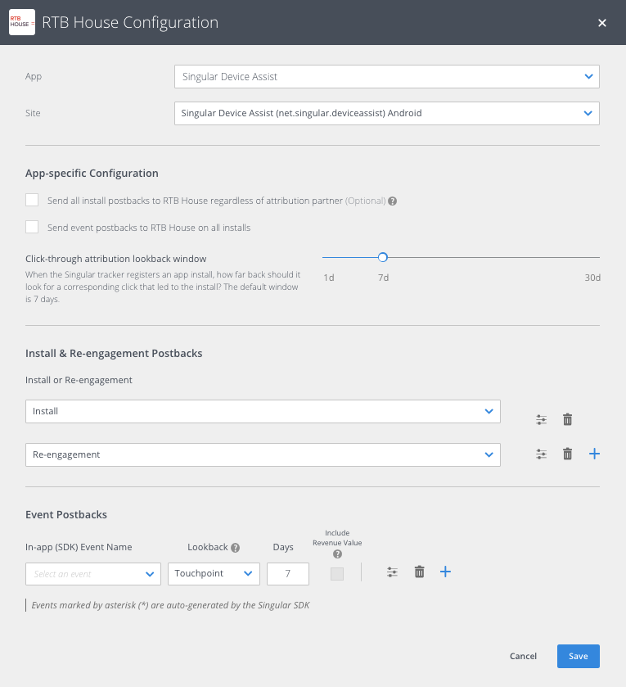The width and height of the screenshot is (626, 687).
Task: Open postback settings for the Re-engagement row
Action: pos(541,454)
